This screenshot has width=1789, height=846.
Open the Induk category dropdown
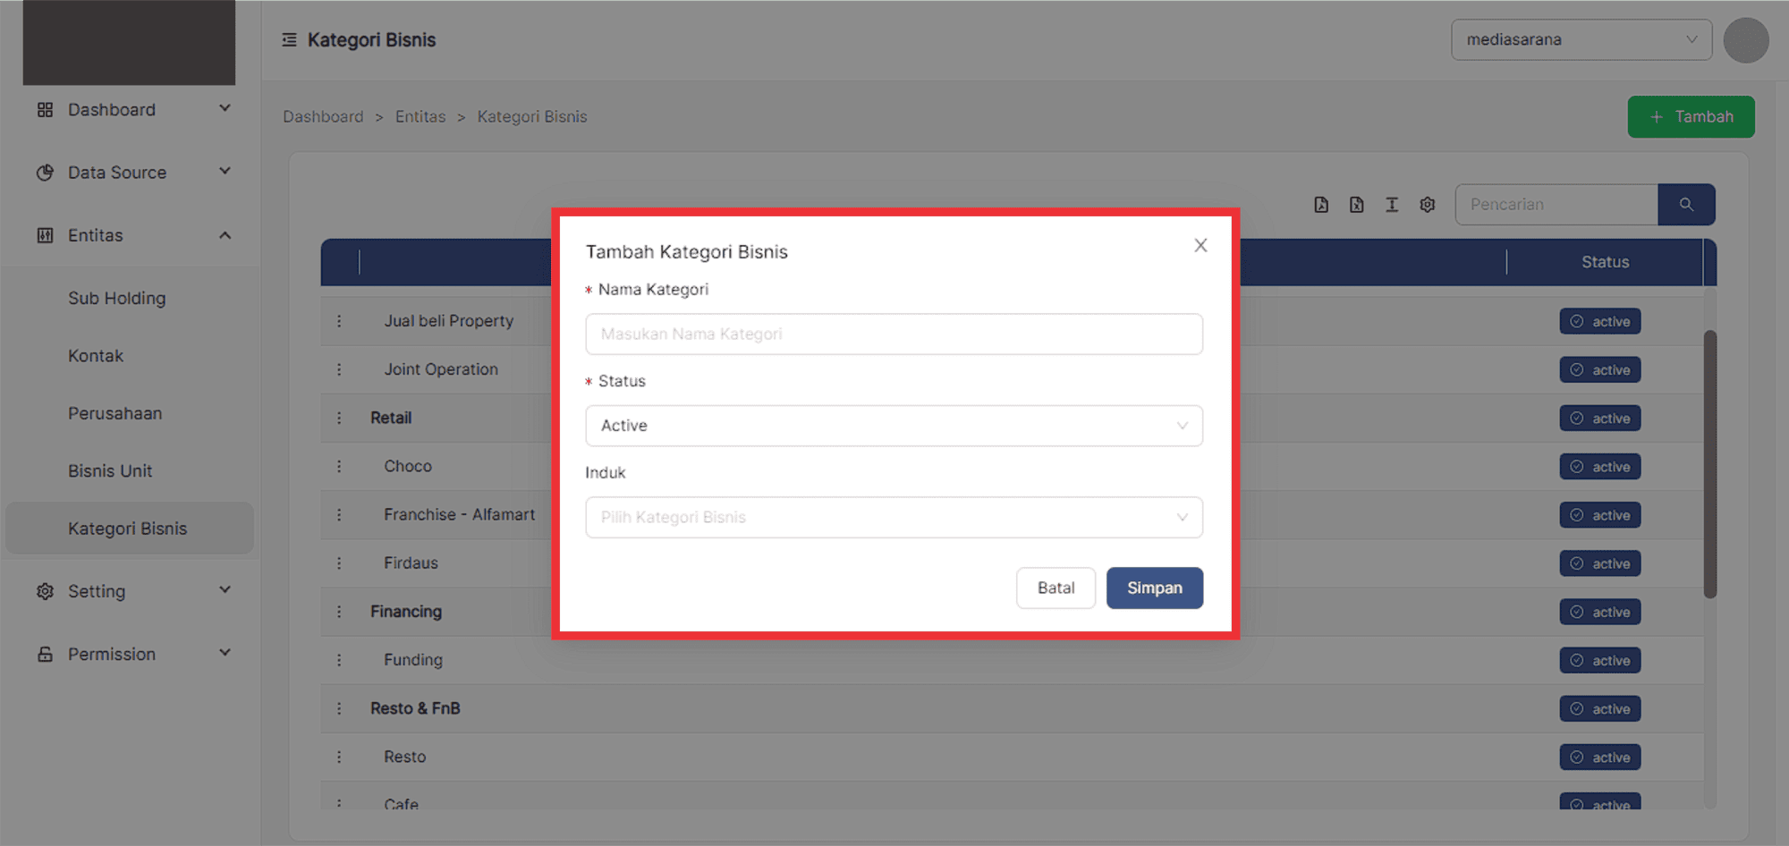(x=894, y=517)
